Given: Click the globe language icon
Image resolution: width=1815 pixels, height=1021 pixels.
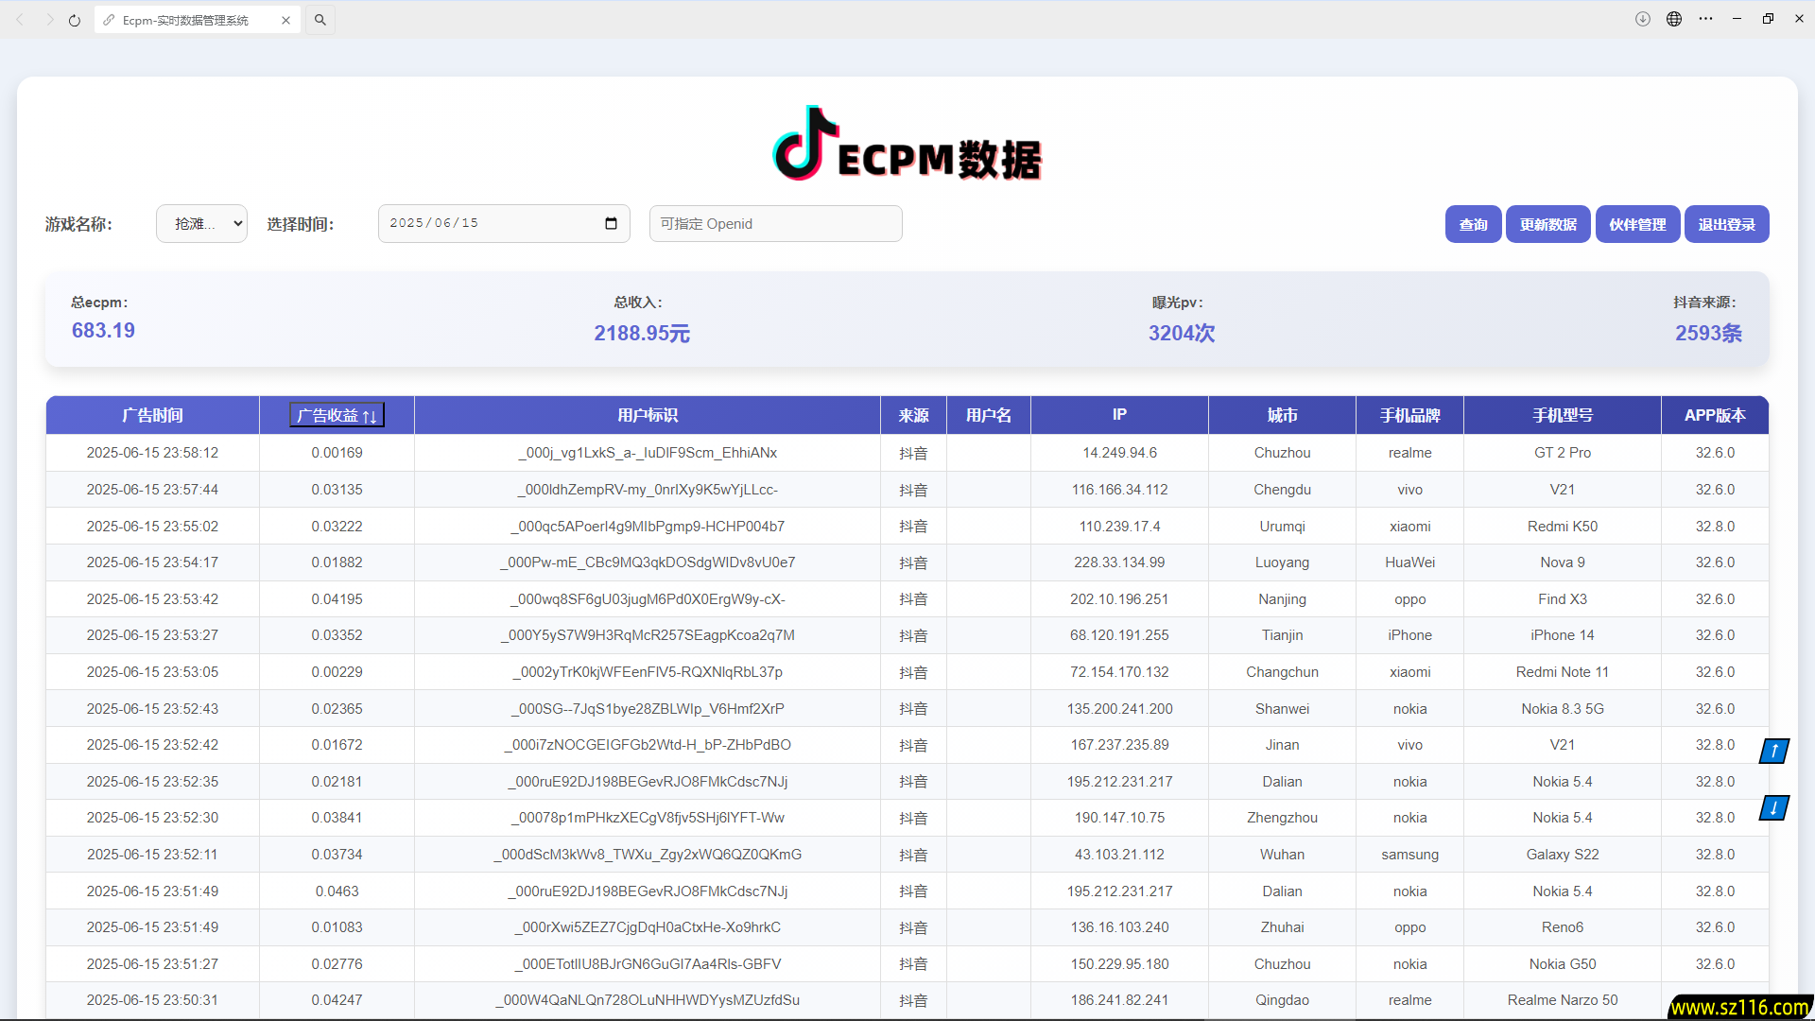Looking at the screenshot, I should (1674, 19).
